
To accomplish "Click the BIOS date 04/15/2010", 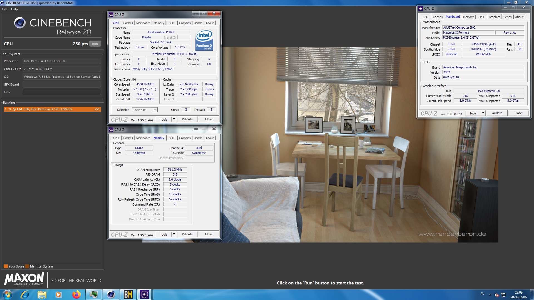I will click(483, 77).
